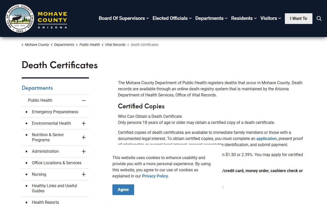Open the Board Of Supervisors dropdown menu

tap(124, 18)
